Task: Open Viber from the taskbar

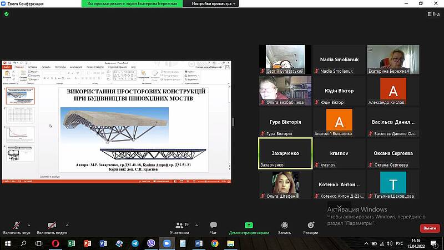Action: point(151,243)
